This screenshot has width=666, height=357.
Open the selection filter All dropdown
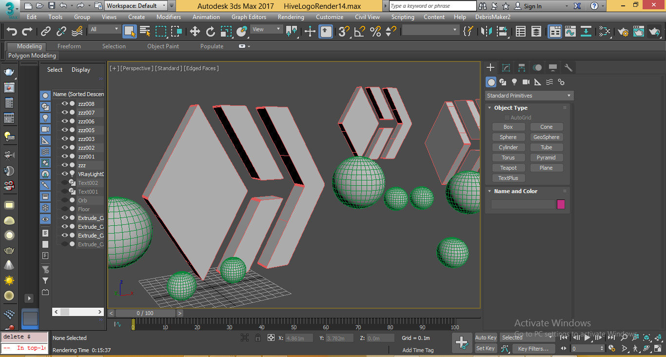pyautogui.click(x=104, y=29)
